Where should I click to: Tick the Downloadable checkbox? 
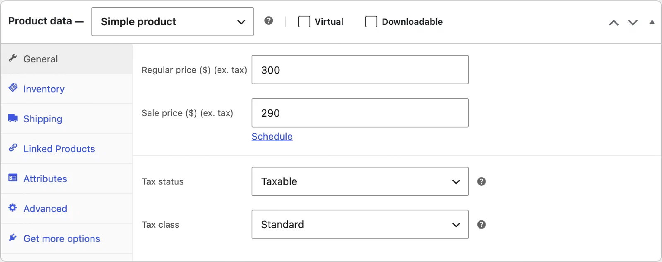click(371, 21)
